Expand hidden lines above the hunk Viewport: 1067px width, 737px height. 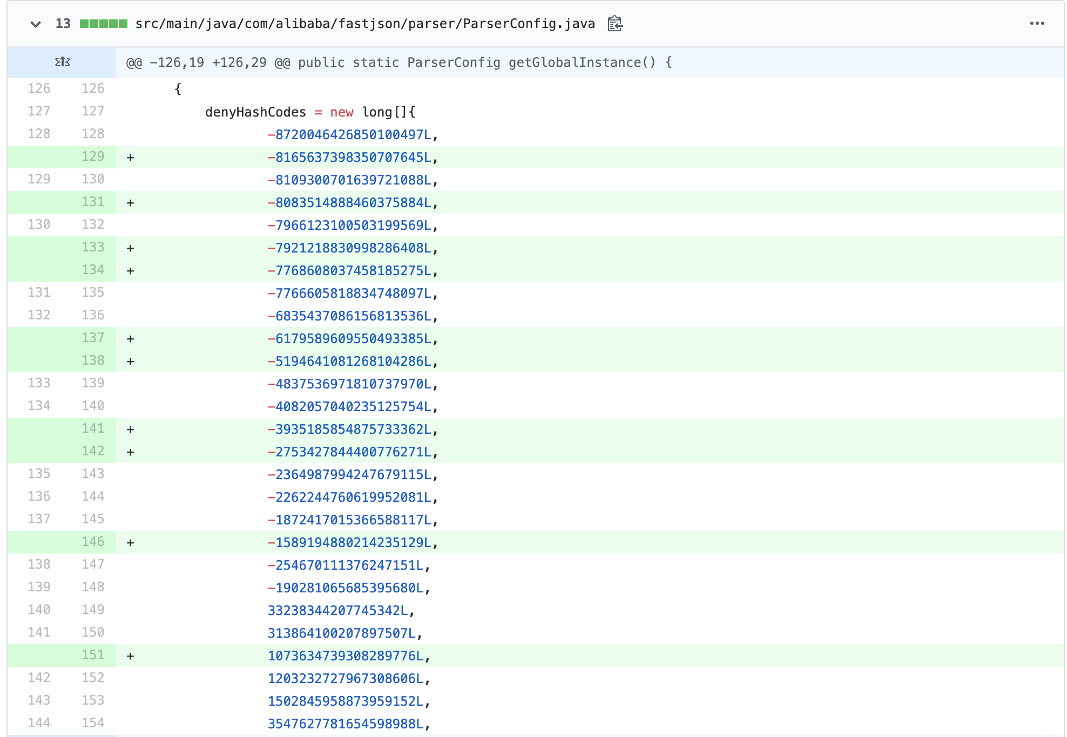pos(62,62)
